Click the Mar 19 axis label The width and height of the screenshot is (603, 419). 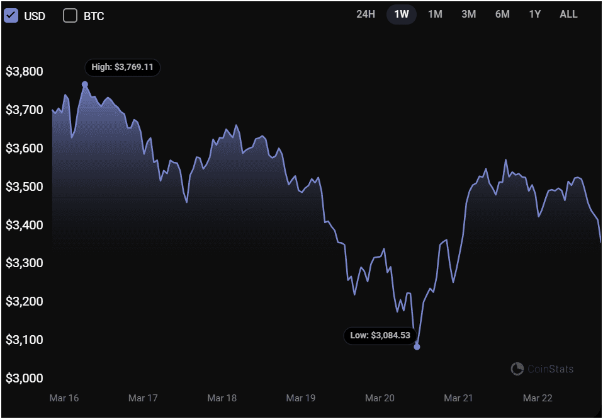point(300,398)
